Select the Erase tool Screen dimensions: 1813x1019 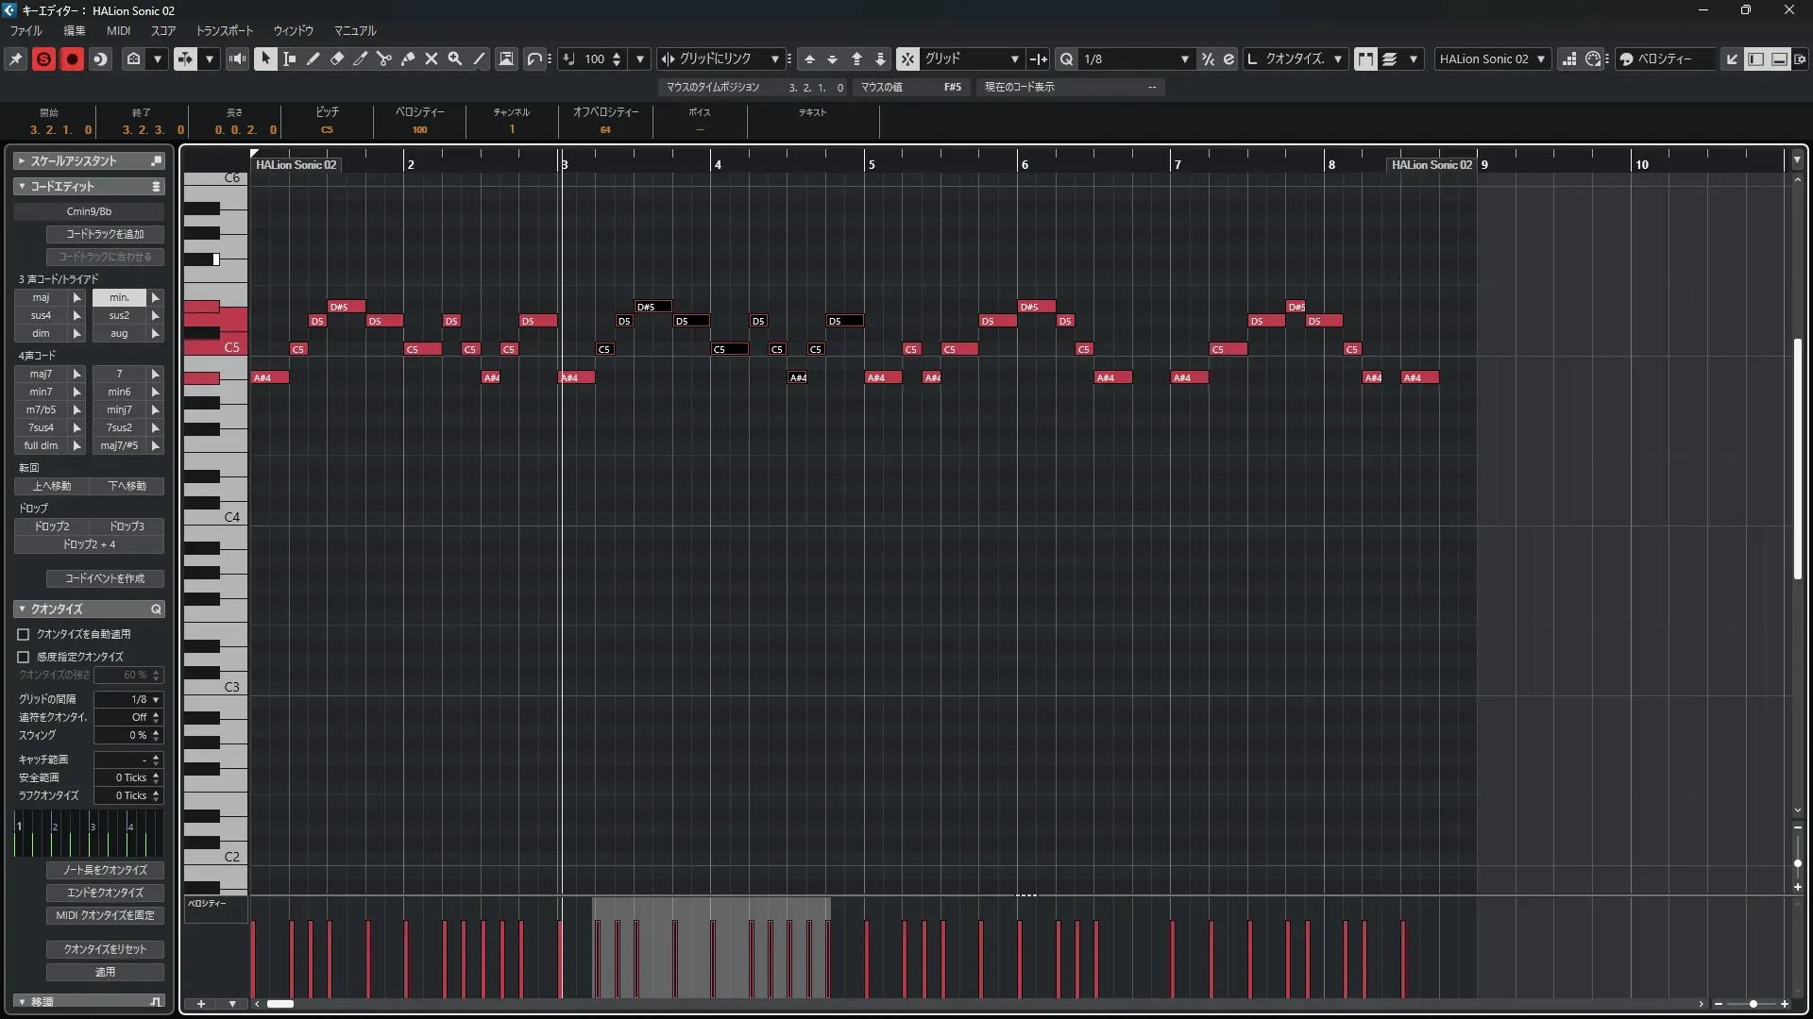[x=337, y=58]
